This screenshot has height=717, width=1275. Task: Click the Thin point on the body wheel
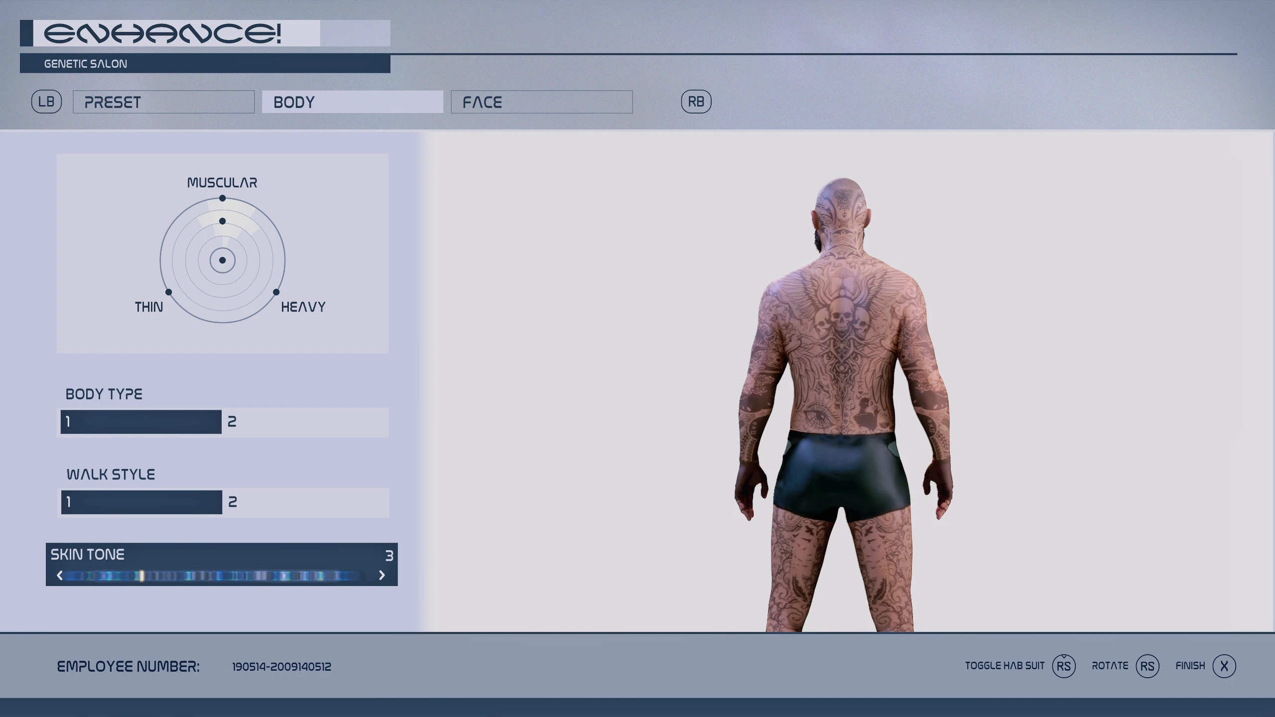point(168,292)
